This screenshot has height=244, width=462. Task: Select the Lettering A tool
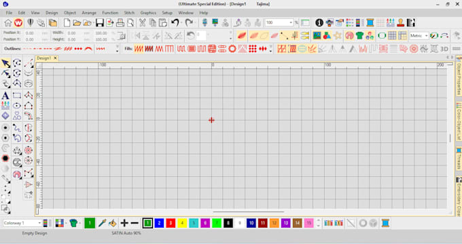[x=5, y=96]
